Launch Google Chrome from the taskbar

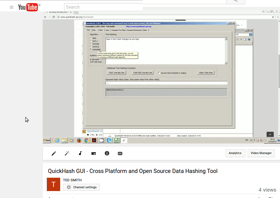click(x=87, y=140)
